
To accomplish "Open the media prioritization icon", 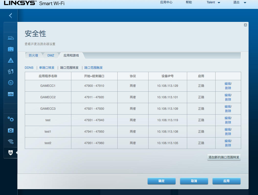I will point(10,71).
